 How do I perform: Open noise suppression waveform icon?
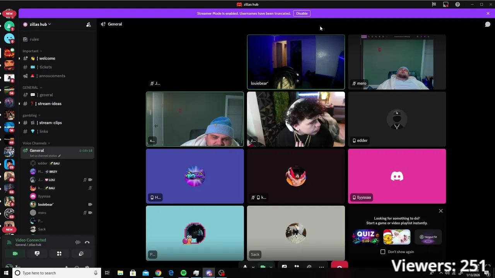click(78, 242)
